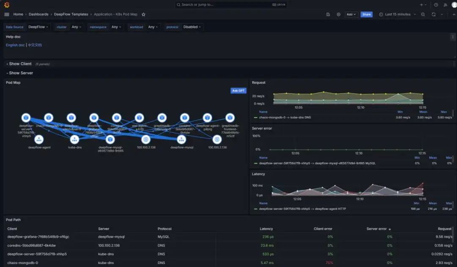Select the deepflow-grafana pod node
Image resolution: width=457 pixels, height=267 pixels.
(94, 118)
